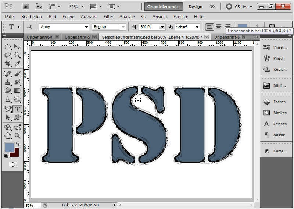
Task: Select the Clone Stamp tool
Action: click(8, 82)
